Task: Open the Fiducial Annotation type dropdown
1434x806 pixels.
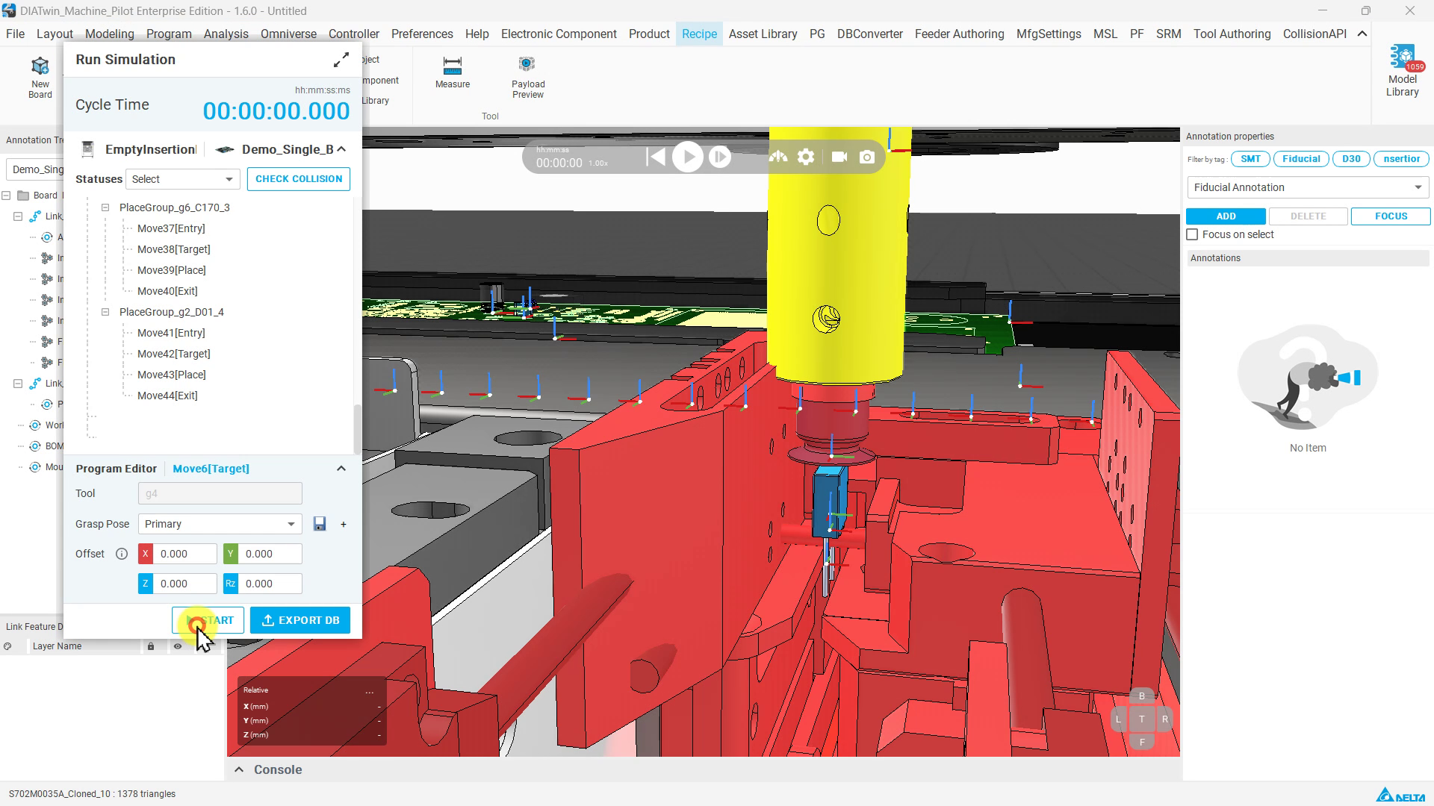Action: [x=1308, y=187]
